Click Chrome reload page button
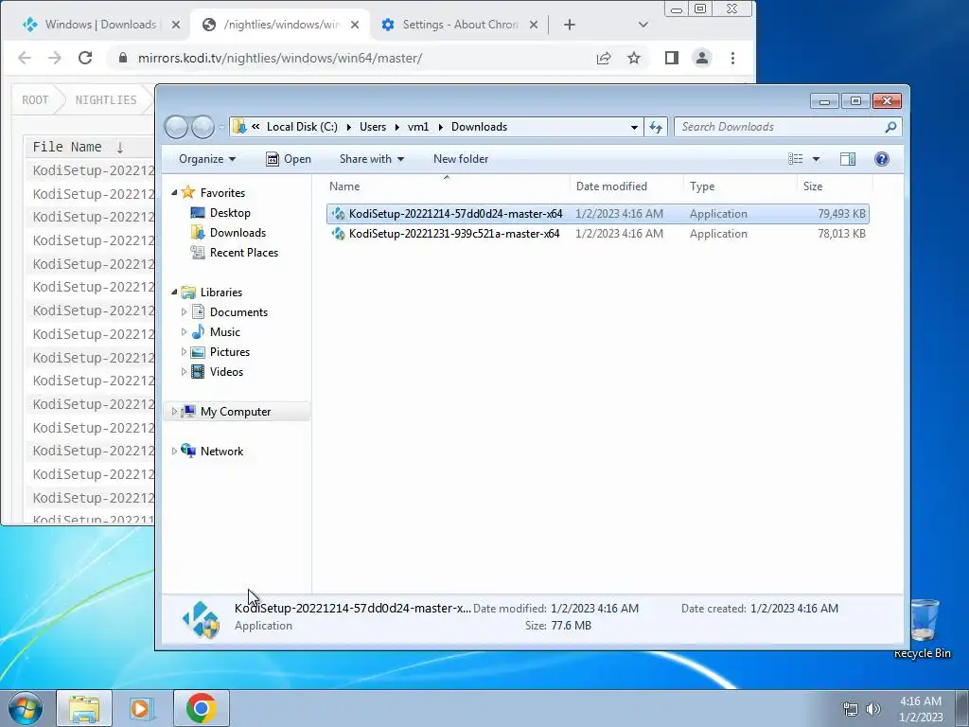969x727 pixels. click(x=85, y=58)
